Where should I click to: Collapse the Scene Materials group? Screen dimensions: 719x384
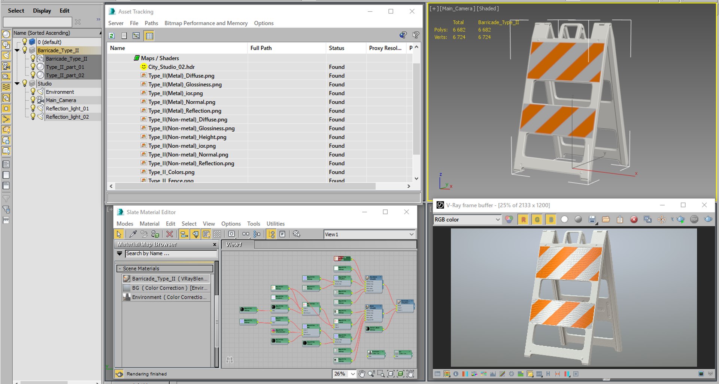[x=119, y=268]
